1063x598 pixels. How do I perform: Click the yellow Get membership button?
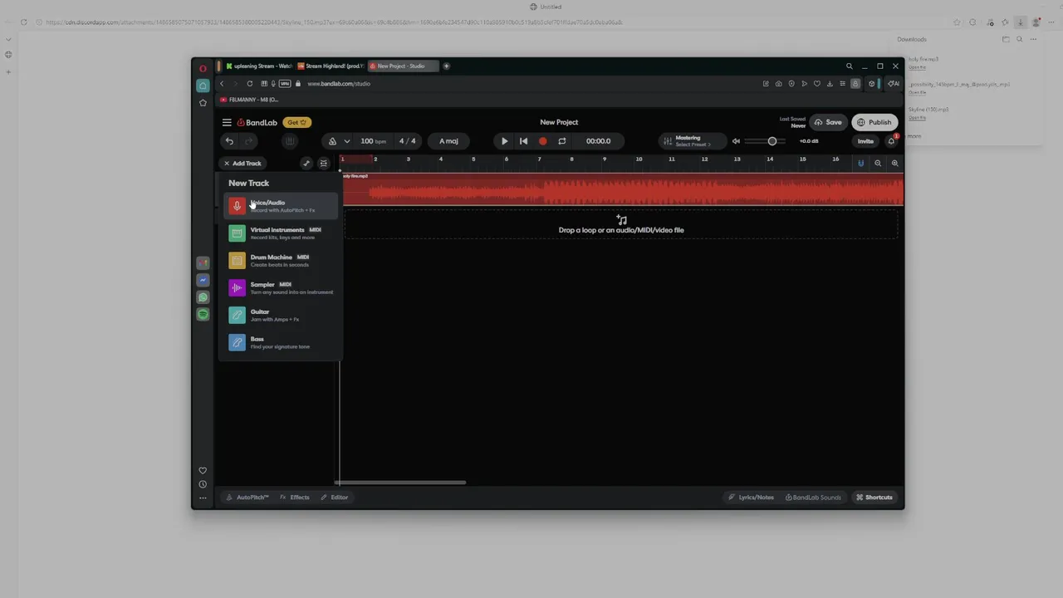296,122
